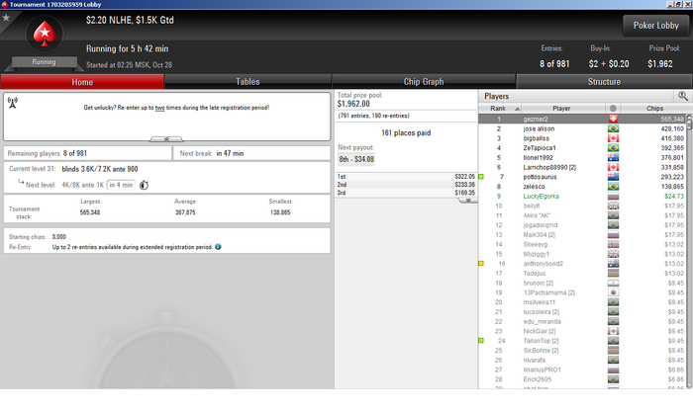Select player gezmer2 row
Screen dimensions: 693x413
pyautogui.click(x=582, y=120)
